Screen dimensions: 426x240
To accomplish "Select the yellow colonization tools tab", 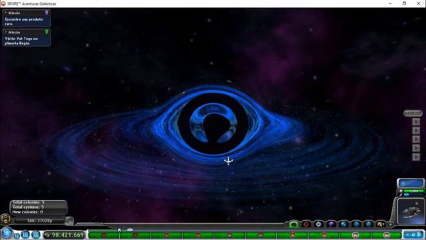I will (381, 224).
